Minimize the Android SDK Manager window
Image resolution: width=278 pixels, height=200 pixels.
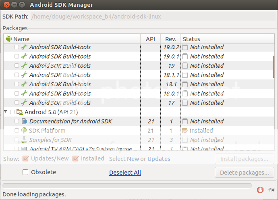[x=14, y=4]
